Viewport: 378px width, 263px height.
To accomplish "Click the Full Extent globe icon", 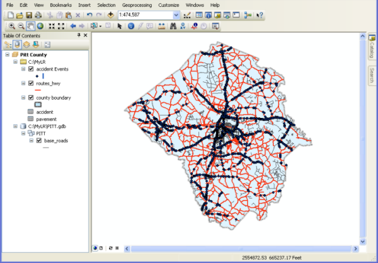I will tap(40, 26).
